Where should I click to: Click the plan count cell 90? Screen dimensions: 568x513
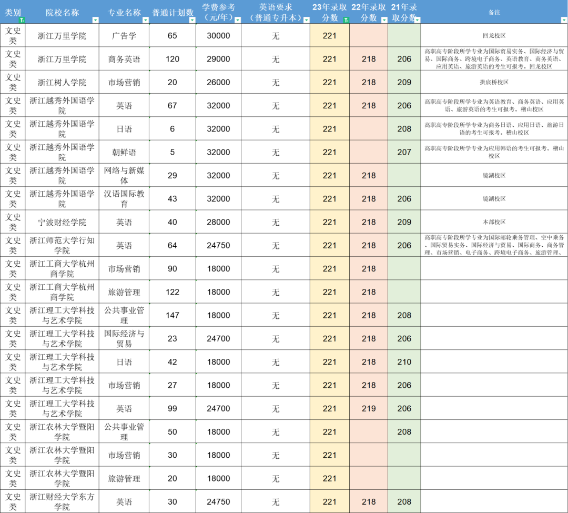pyautogui.click(x=173, y=268)
